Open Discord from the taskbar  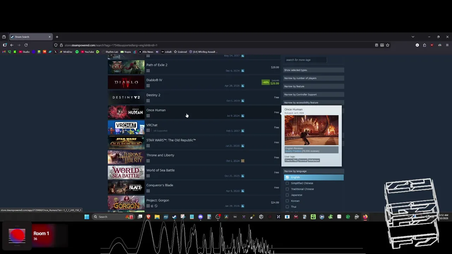[200, 217]
